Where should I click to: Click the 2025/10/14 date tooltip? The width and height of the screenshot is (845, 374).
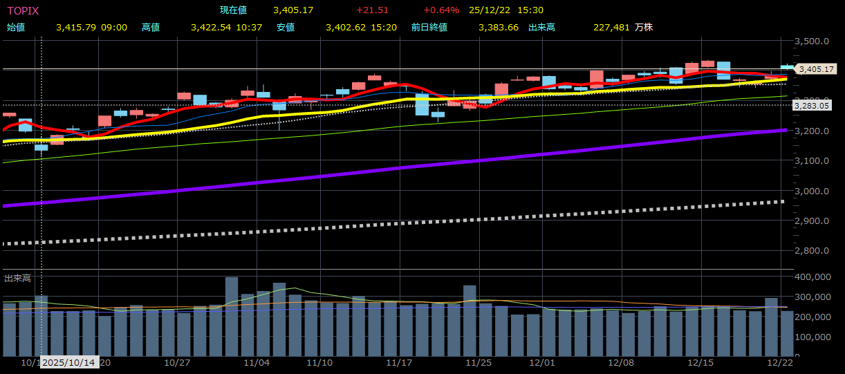(x=68, y=362)
